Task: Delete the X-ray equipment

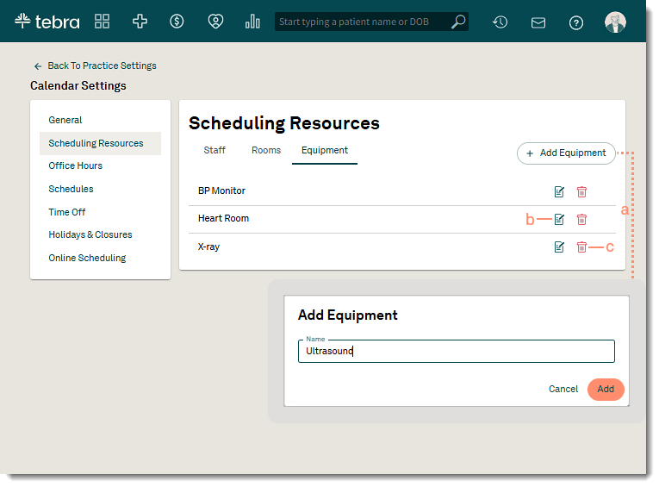Action: click(x=581, y=247)
